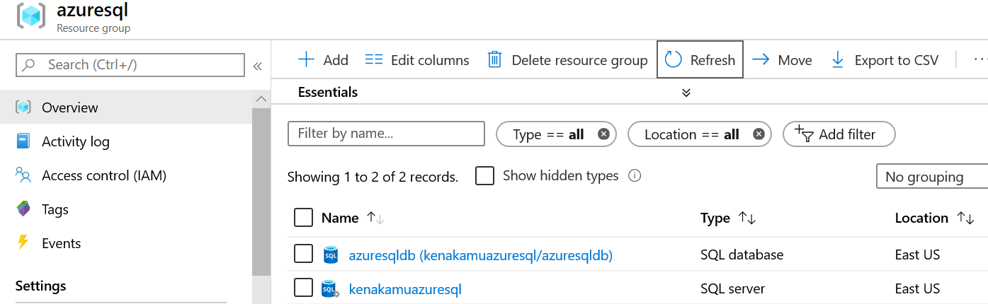The height and width of the screenshot is (304, 988).
Task: Click the Edit columns icon
Action: click(373, 60)
